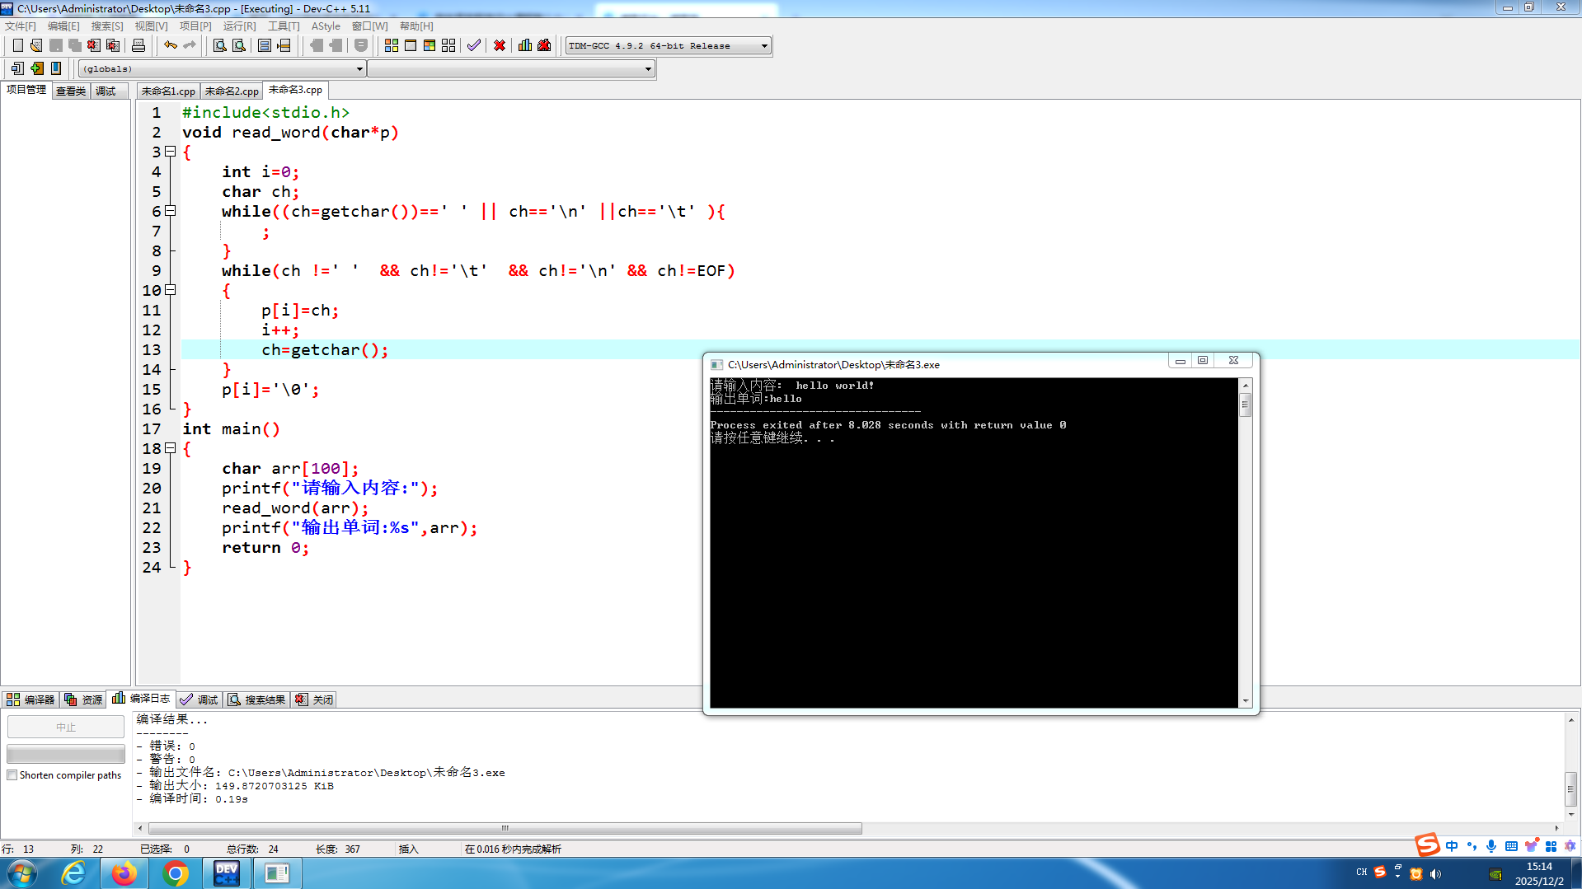Collapse the code block fold at line 10
The image size is (1582, 889).
coord(171,290)
